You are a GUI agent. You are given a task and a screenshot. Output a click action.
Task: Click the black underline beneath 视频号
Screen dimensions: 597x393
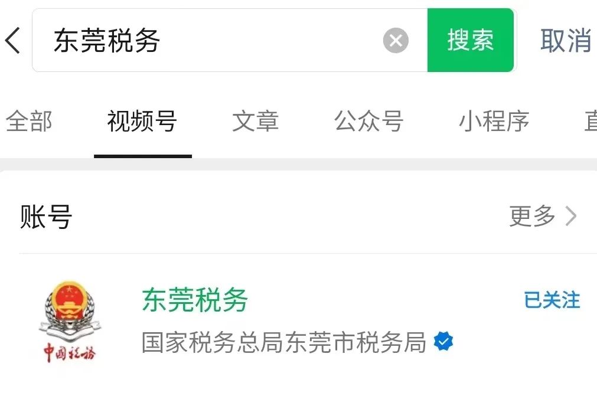tap(143, 156)
